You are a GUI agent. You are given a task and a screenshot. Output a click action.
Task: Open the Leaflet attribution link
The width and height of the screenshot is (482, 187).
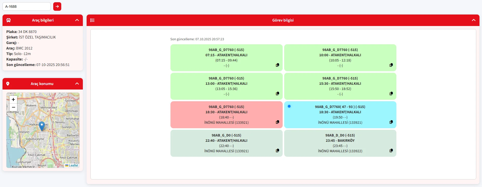pyautogui.click(x=73, y=165)
